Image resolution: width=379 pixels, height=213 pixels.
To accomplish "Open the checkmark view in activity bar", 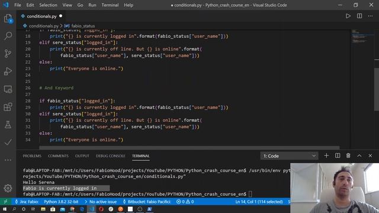I will point(8,142).
